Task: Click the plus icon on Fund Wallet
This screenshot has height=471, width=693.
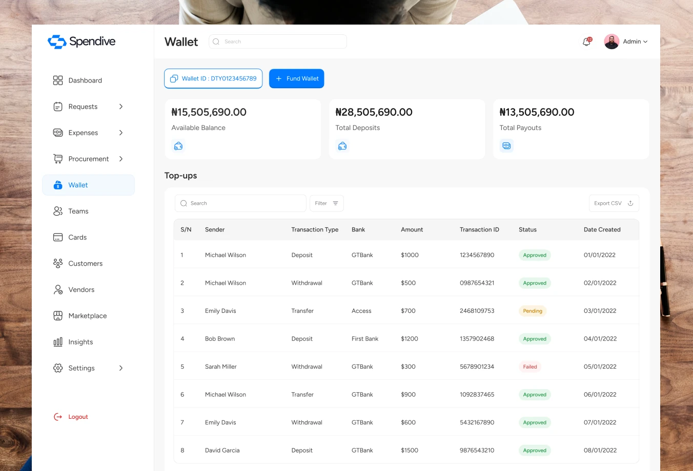Action: [279, 78]
